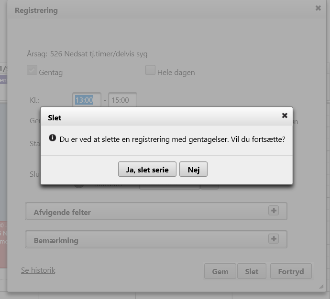Click the Slet button beside Gem
The width and height of the screenshot is (330, 299).
[x=252, y=271]
